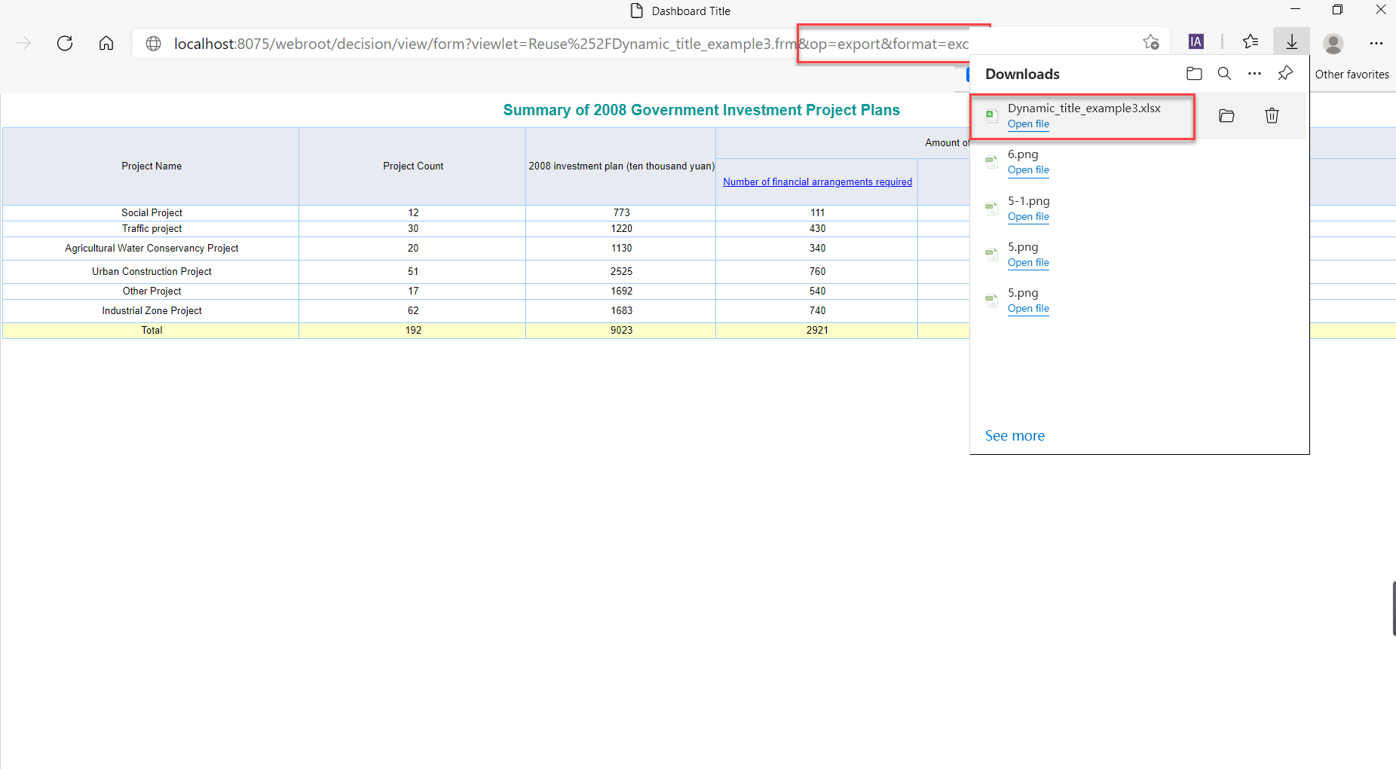Open file Dynamic_title_example3.xlsx
This screenshot has width=1396, height=769.
coord(1028,124)
